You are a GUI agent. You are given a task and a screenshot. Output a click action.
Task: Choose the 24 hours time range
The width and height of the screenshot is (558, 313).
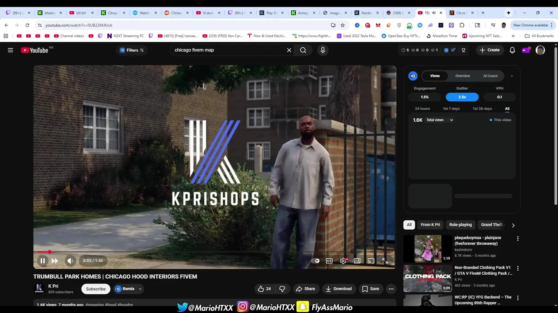click(422, 109)
